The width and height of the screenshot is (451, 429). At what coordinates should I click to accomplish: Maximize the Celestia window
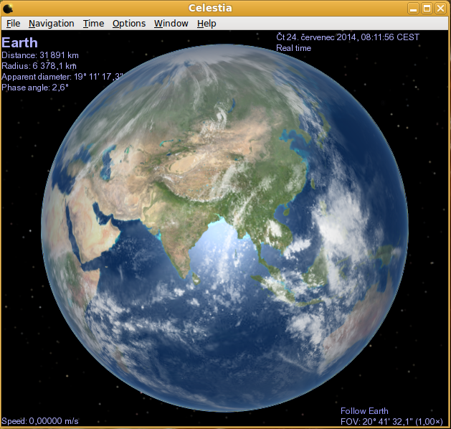pos(427,9)
